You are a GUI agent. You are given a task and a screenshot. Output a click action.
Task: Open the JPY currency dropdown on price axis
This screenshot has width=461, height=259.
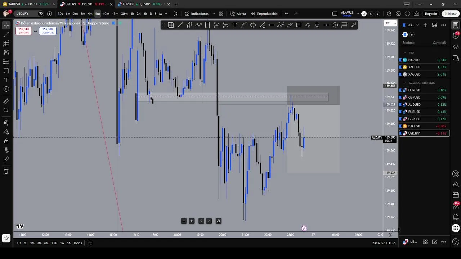pos(390,23)
